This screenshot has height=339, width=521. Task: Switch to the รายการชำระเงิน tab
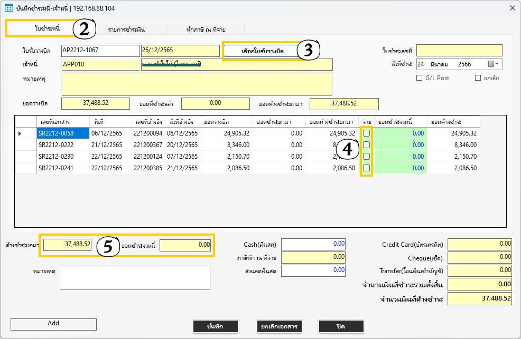click(127, 30)
